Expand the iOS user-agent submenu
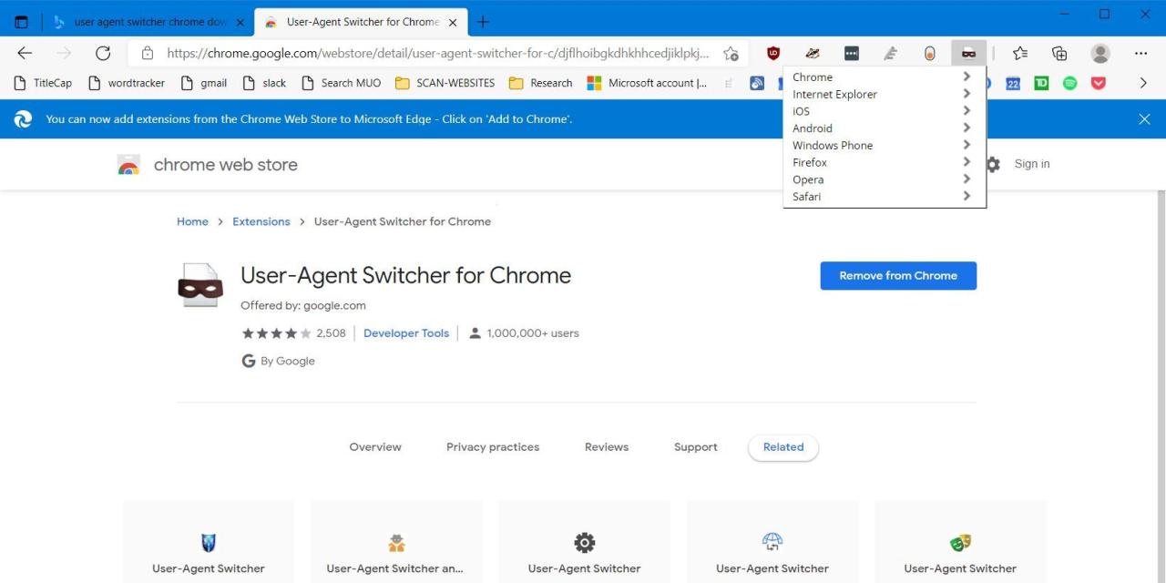Image resolution: width=1166 pixels, height=583 pixels. click(885, 111)
